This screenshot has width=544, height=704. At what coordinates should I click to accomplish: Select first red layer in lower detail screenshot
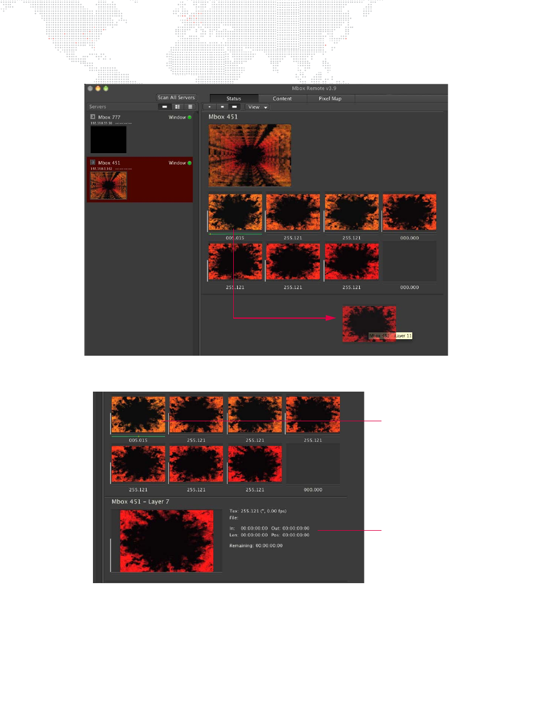tap(138, 464)
